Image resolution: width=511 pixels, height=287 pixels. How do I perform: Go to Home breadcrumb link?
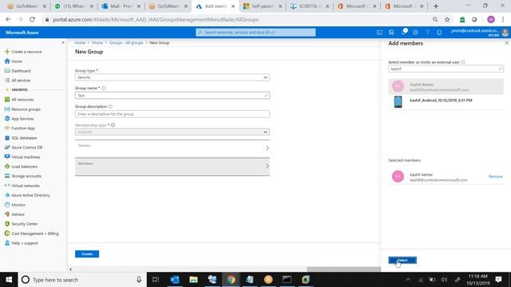[x=80, y=42]
